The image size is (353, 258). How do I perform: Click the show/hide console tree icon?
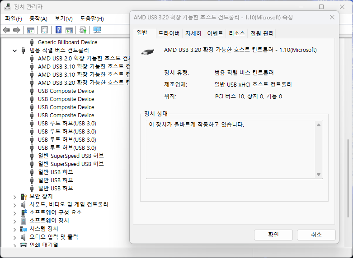31,30
